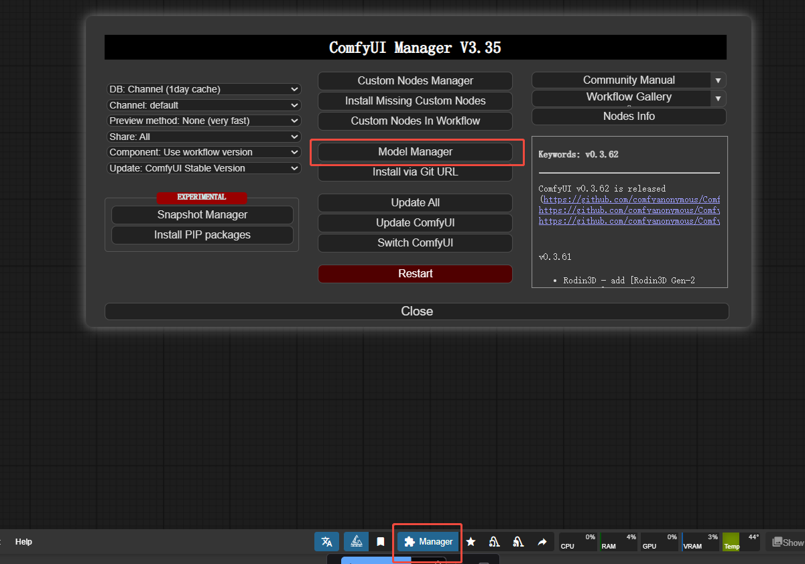Check the VRAM usage indicator
Image resolution: width=805 pixels, height=564 pixels.
coord(700,541)
